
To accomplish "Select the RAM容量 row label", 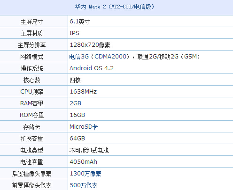I will 31,103.
